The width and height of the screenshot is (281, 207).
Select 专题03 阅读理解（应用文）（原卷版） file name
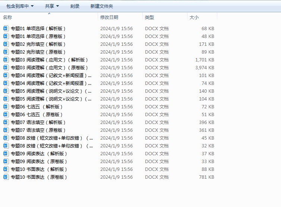pyautogui.click(x=50, y=67)
